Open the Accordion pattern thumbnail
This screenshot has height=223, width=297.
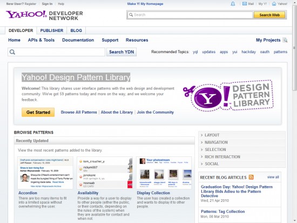pyautogui.click(x=45, y=173)
